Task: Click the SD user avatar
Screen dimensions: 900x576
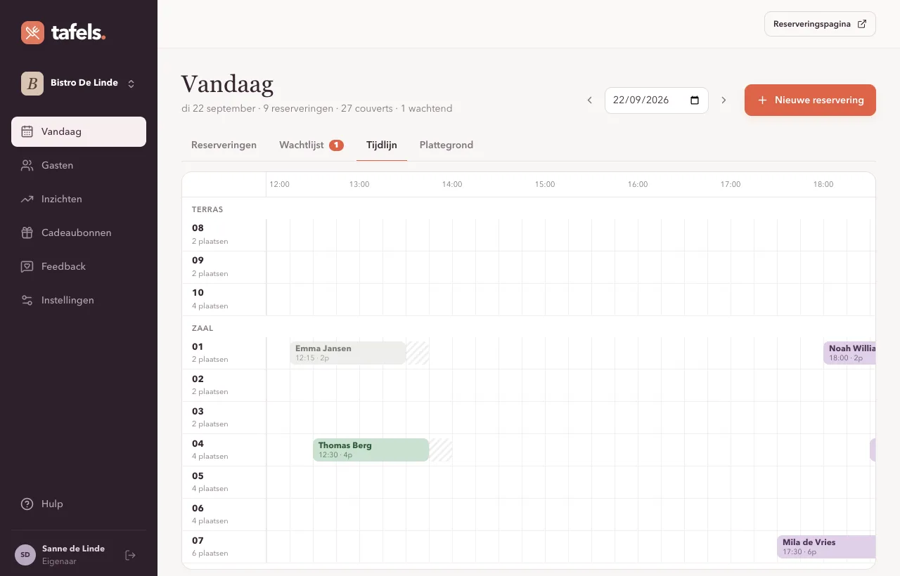Action: [x=25, y=555]
